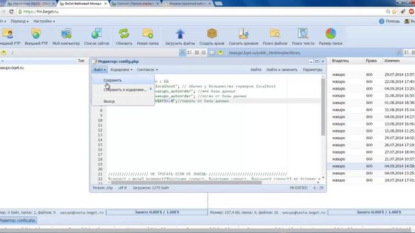The height and width of the screenshot is (233, 415).
Task: Expand the Сохранить в кодировке submenu arrow
Action: [150, 89]
